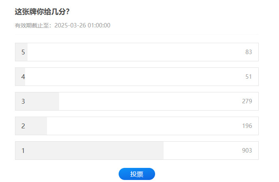Click the expiry date 2025-03-26 text
This screenshot has width=279, height=182.
coord(70,25)
